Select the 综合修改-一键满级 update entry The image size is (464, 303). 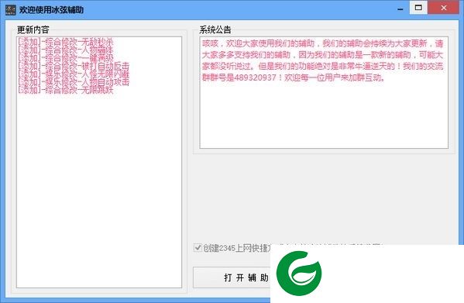coord(65,57)
